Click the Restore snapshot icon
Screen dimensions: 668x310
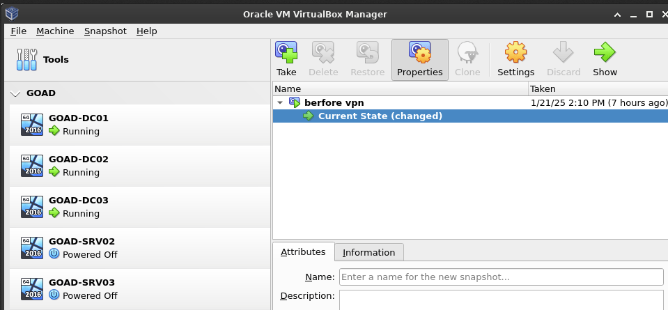367,53
